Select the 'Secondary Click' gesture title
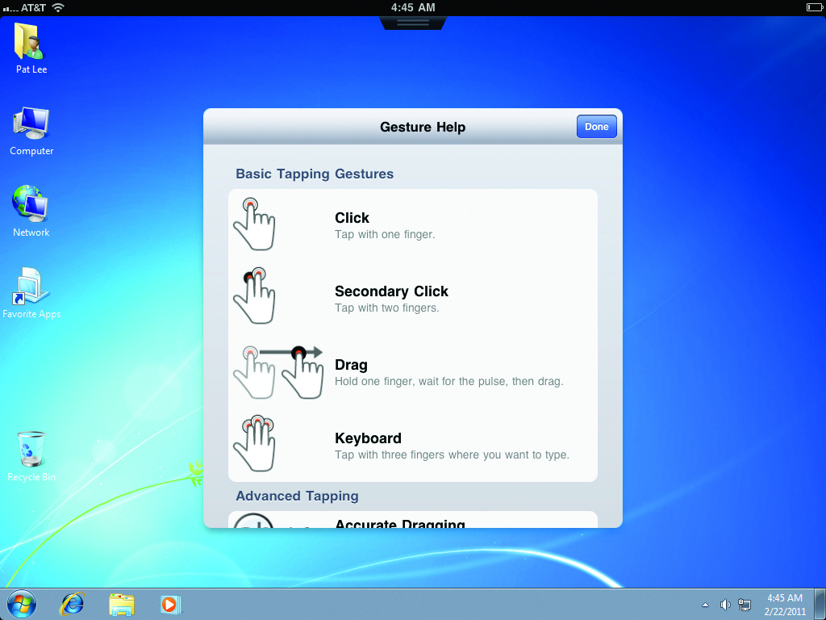 click(391, 291)
